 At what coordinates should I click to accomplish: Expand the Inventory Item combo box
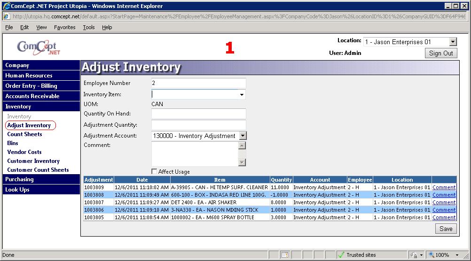242,95
